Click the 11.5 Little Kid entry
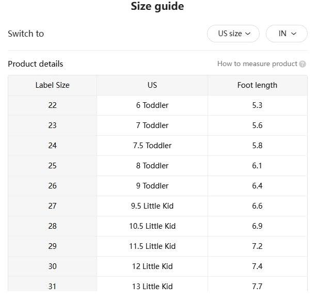This screenshot has width=319, height=300. point(152,246)
